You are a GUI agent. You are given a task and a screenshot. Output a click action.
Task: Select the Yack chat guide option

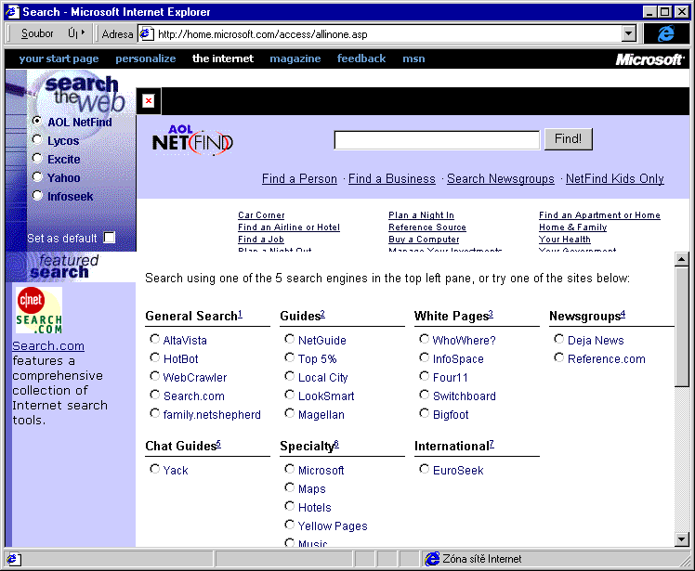154,469
